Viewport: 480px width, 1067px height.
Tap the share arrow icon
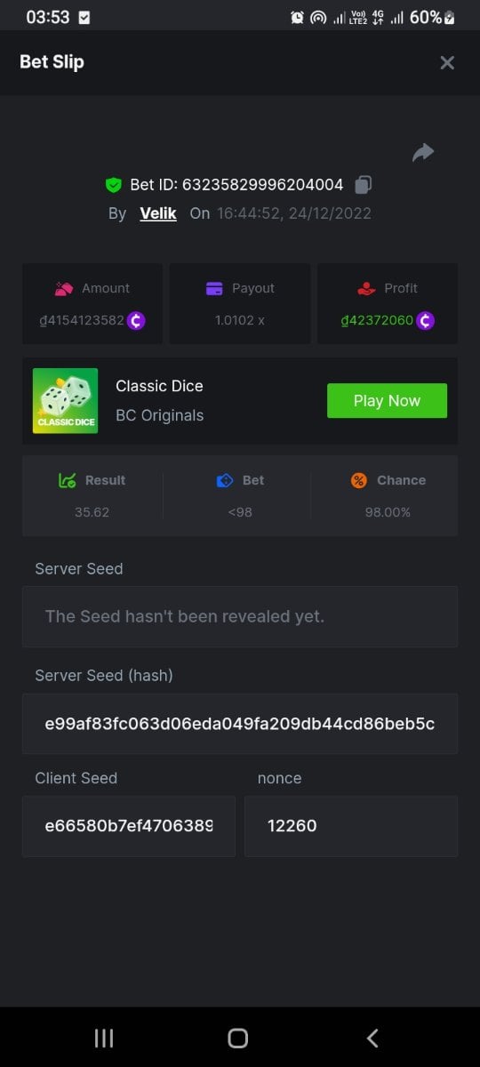coord(423,153)
